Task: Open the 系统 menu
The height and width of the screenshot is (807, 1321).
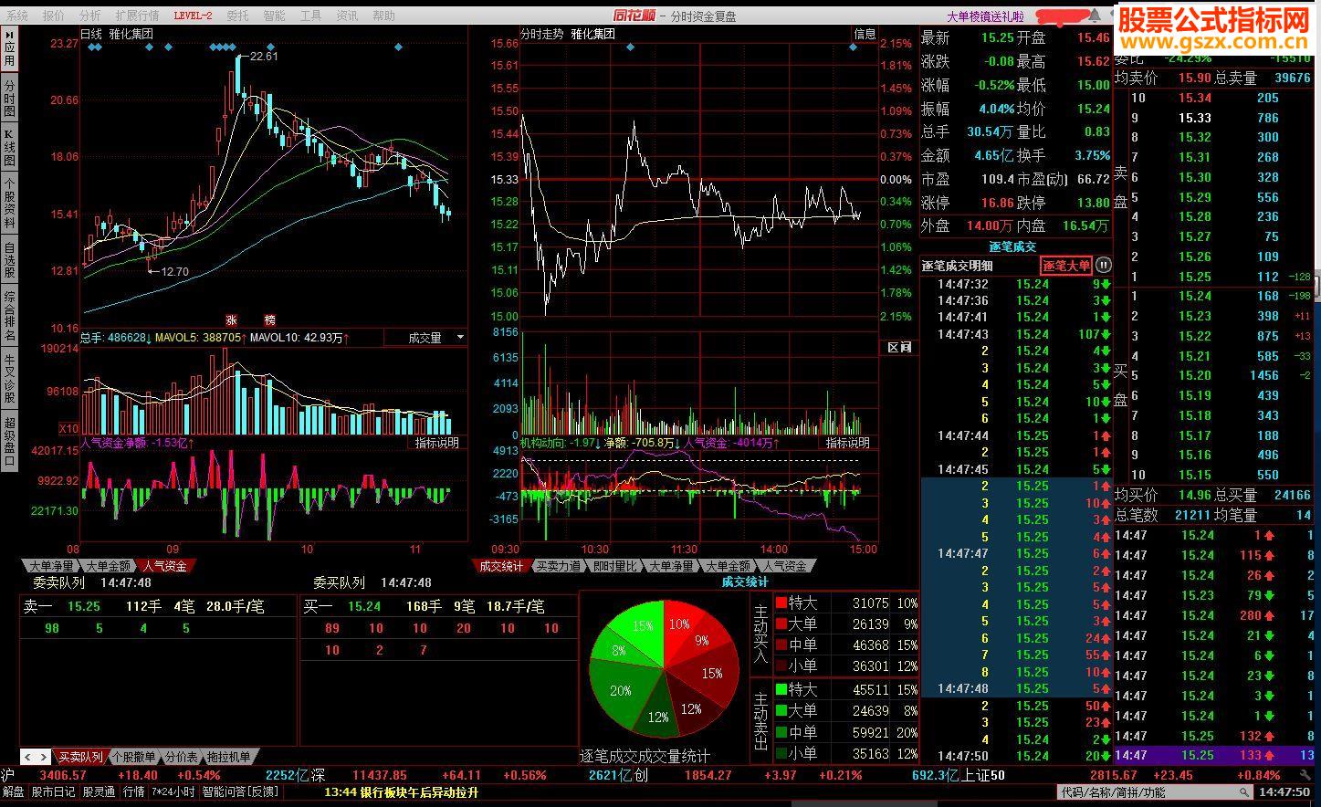Action: 17,15
